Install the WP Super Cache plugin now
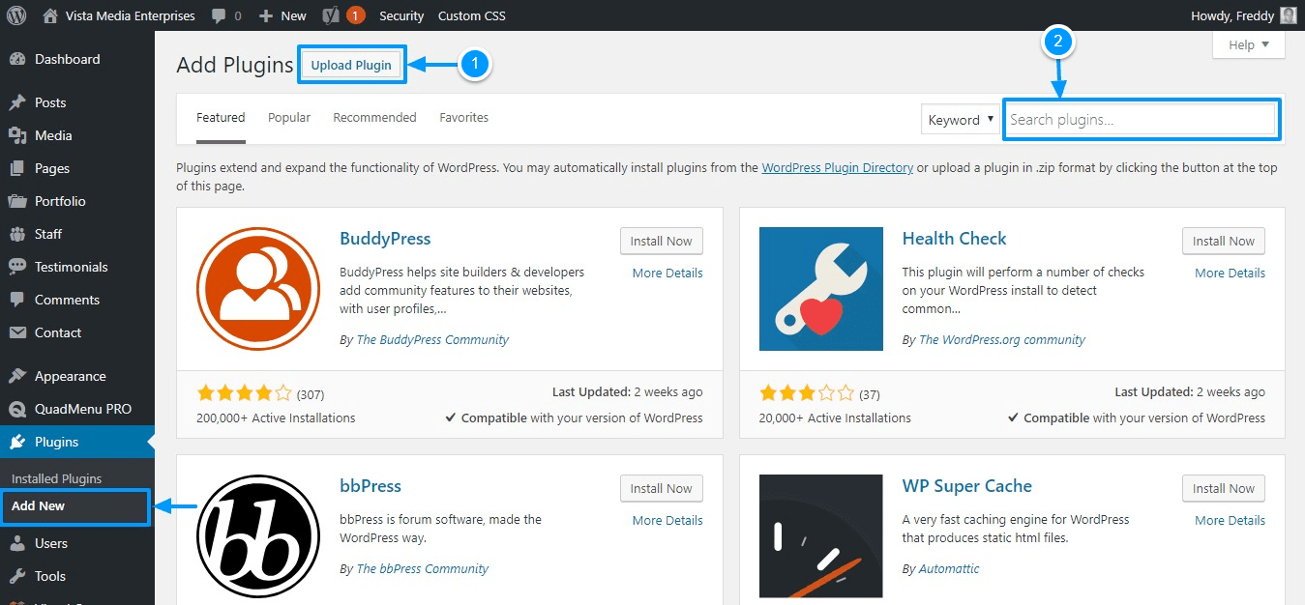This screenshot has width=1305, height=605. point(1224,489)
